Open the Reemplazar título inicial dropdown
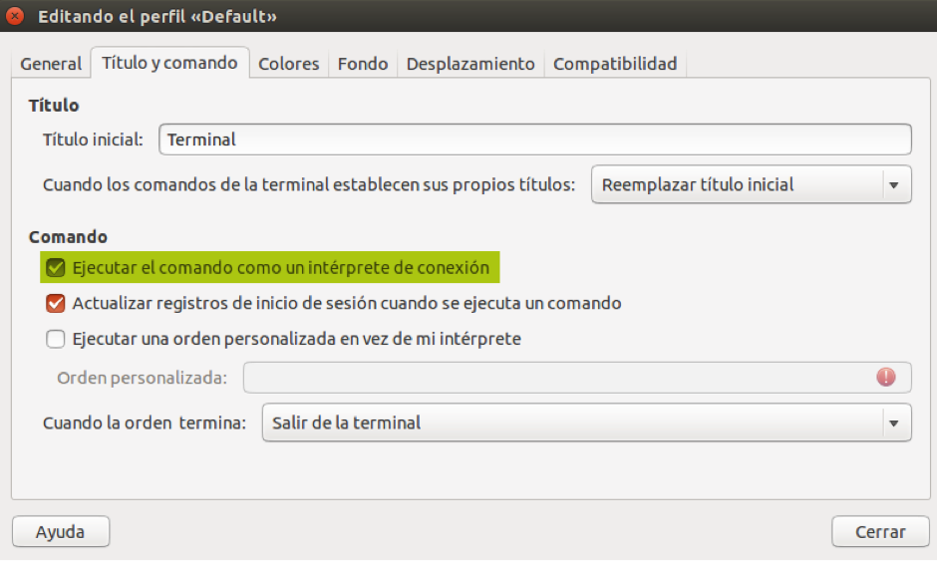This screenshot has height=561, width=938. tap(752, 184)
